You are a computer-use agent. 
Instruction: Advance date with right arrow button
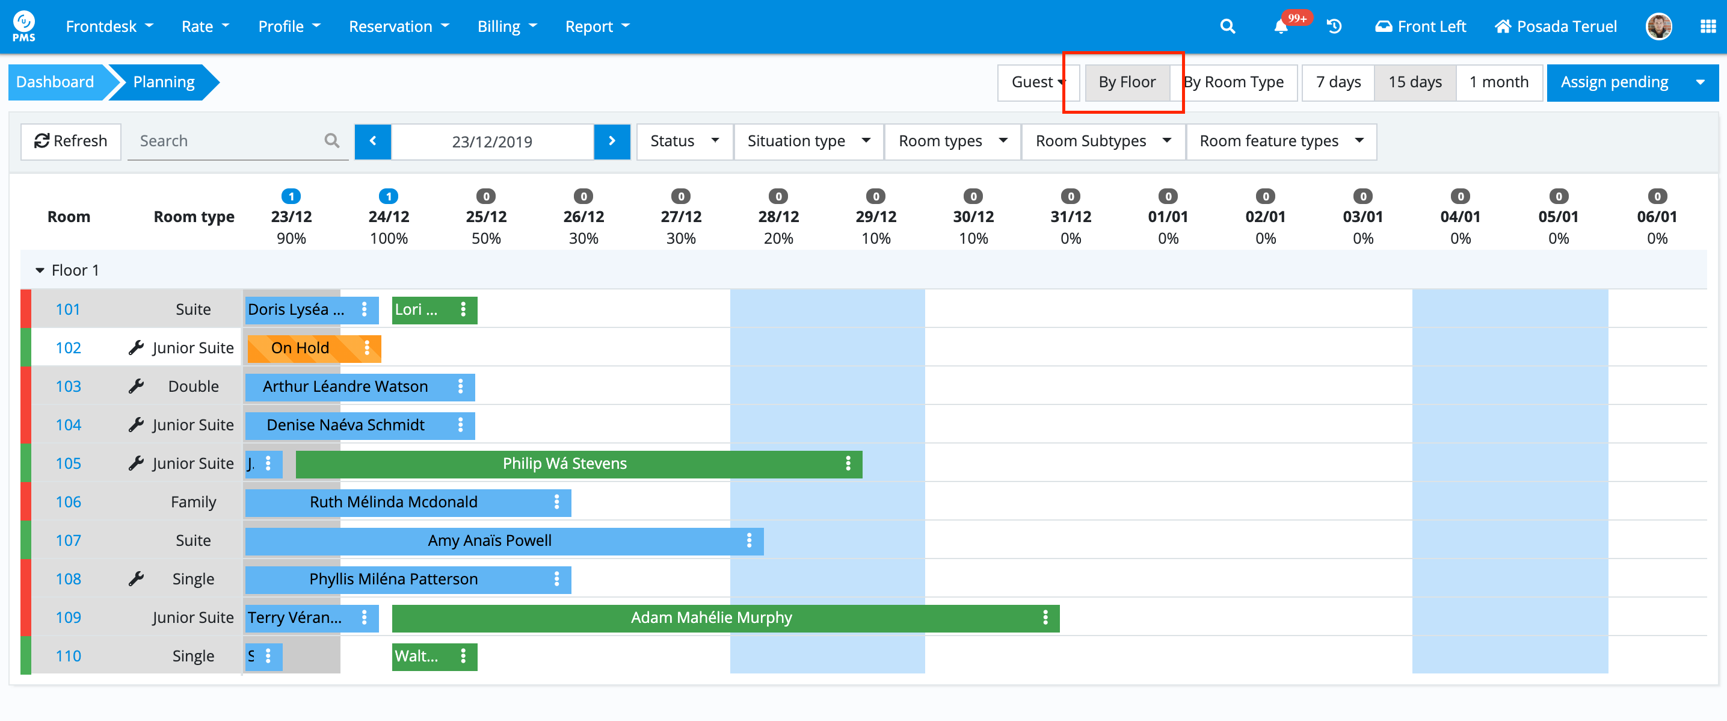[611, 141]
